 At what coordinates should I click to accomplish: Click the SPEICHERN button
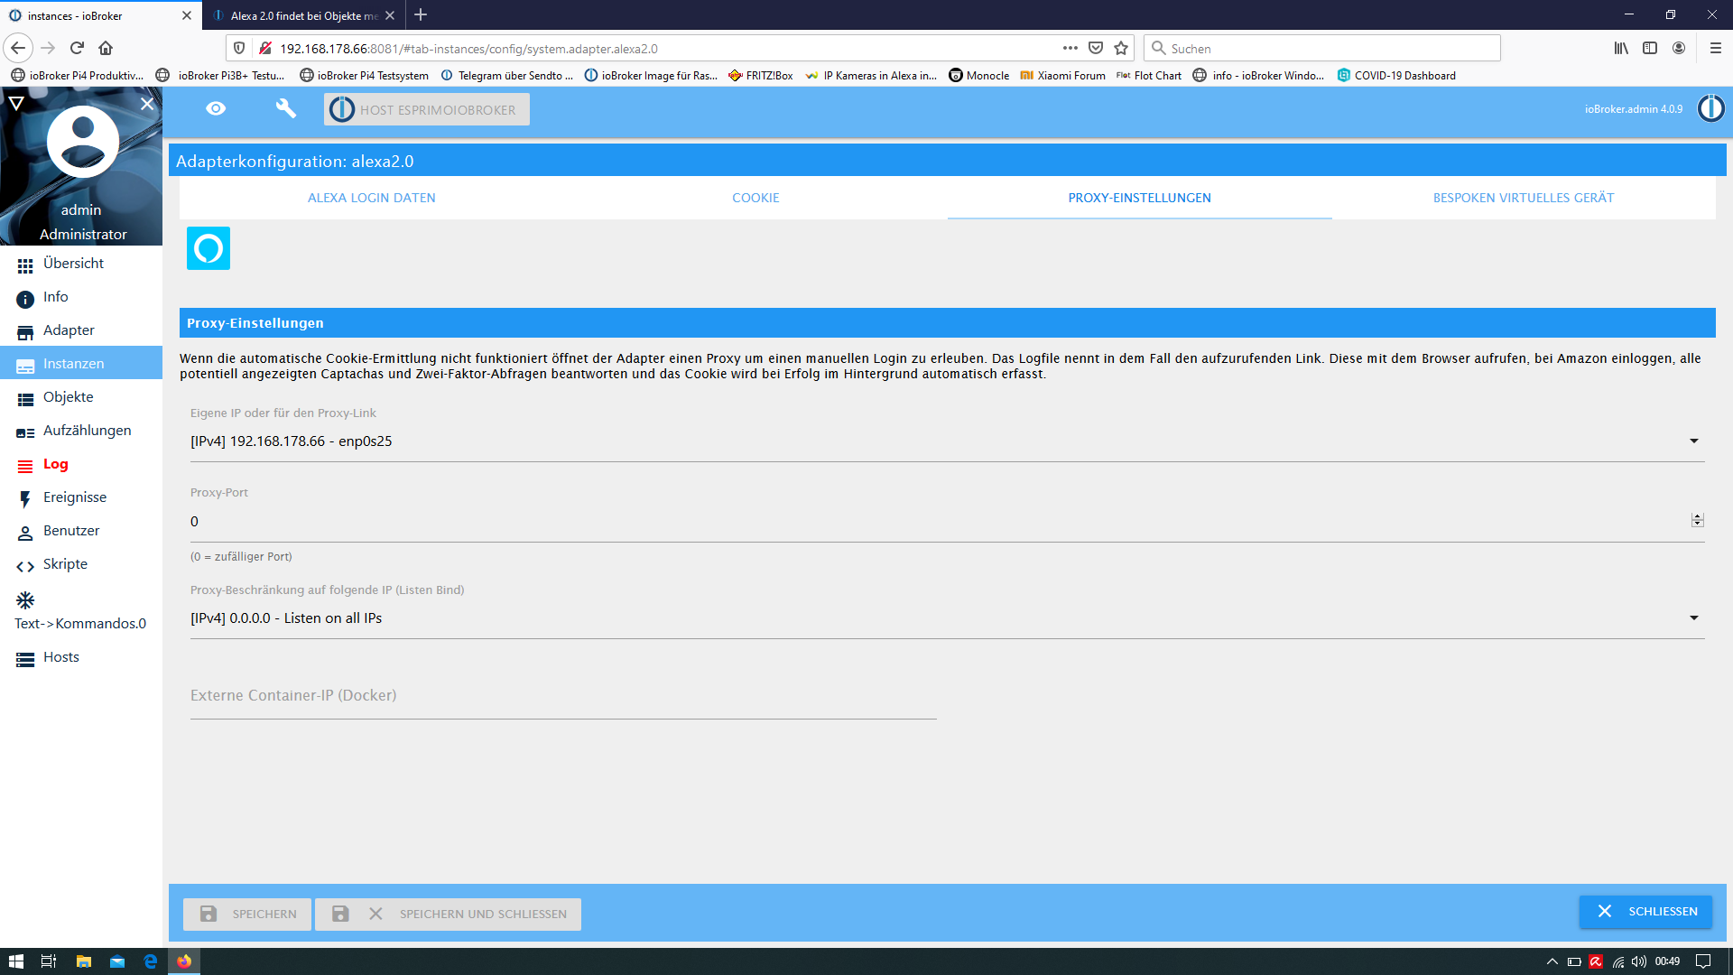[247, 914]
